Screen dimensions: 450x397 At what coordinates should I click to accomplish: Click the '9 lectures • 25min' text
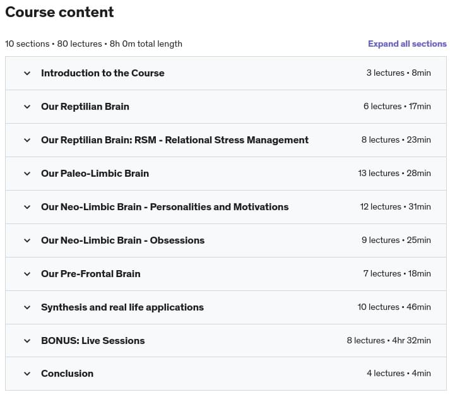(x=396, y=240)
